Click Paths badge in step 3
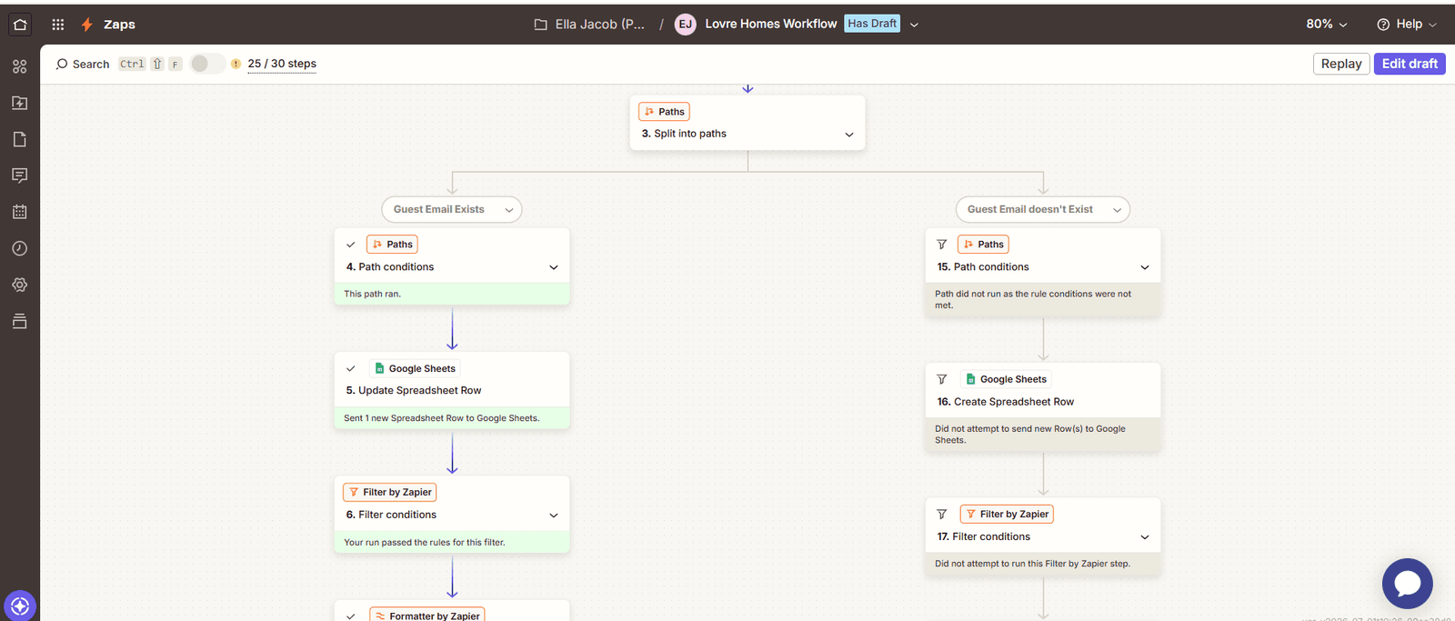1455x621 pixels. point(664,112)
